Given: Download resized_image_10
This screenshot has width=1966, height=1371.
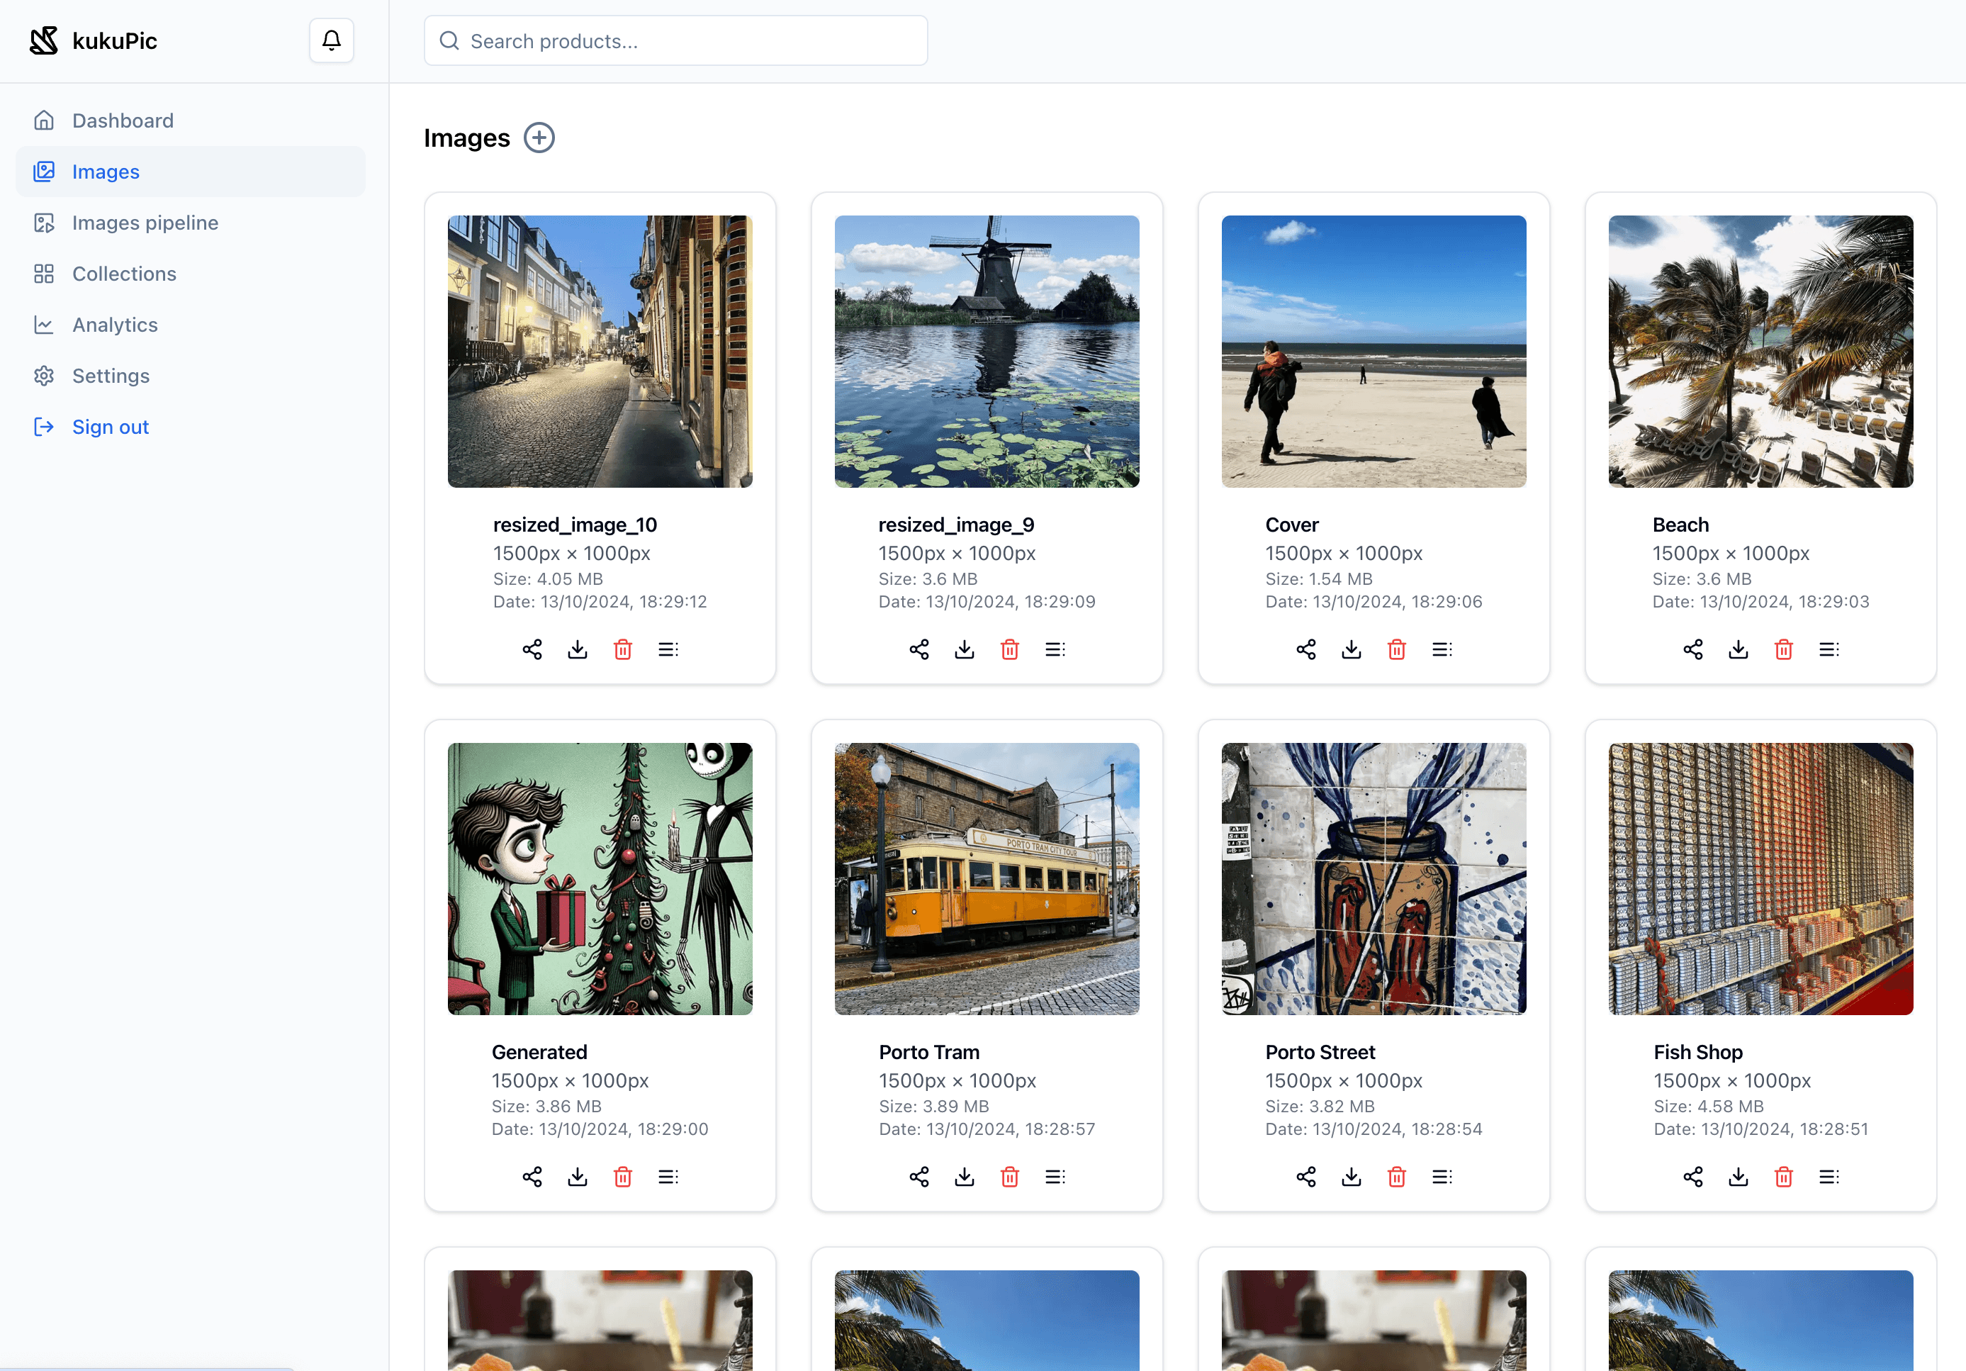Looking at the screenshot, I should [x=577, y=650].
